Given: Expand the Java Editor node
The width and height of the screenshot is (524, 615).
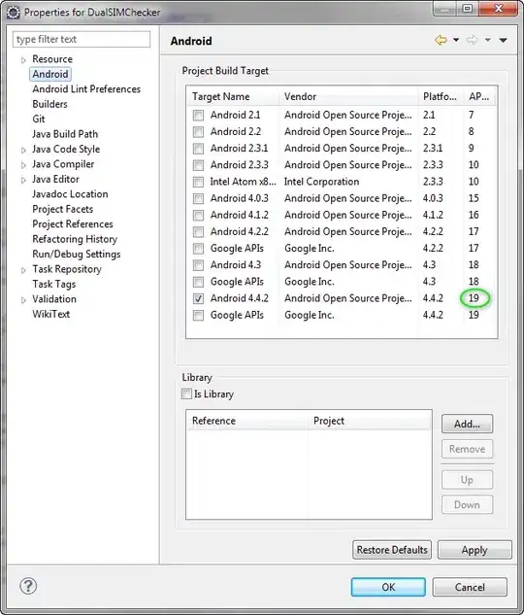Looking at the screenshot, I should [x=23, y=180].
